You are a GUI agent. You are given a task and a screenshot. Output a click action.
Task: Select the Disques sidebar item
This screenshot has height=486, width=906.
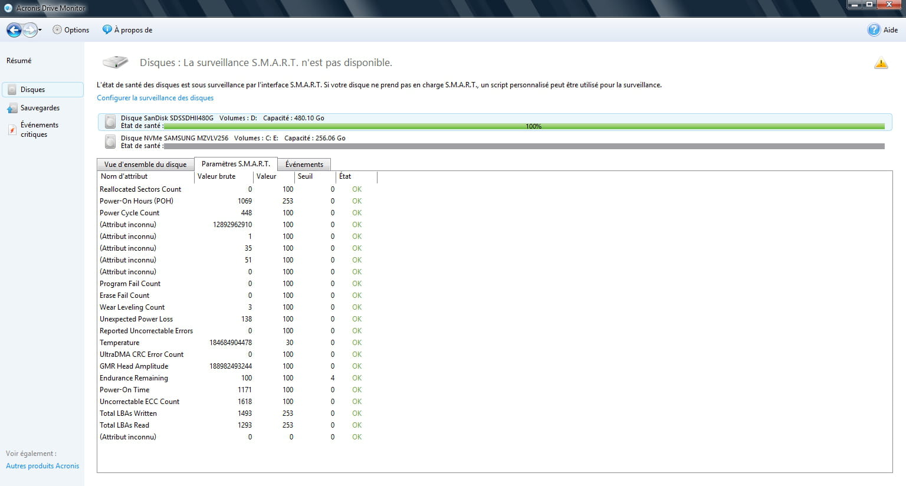[x=33, y=90]
